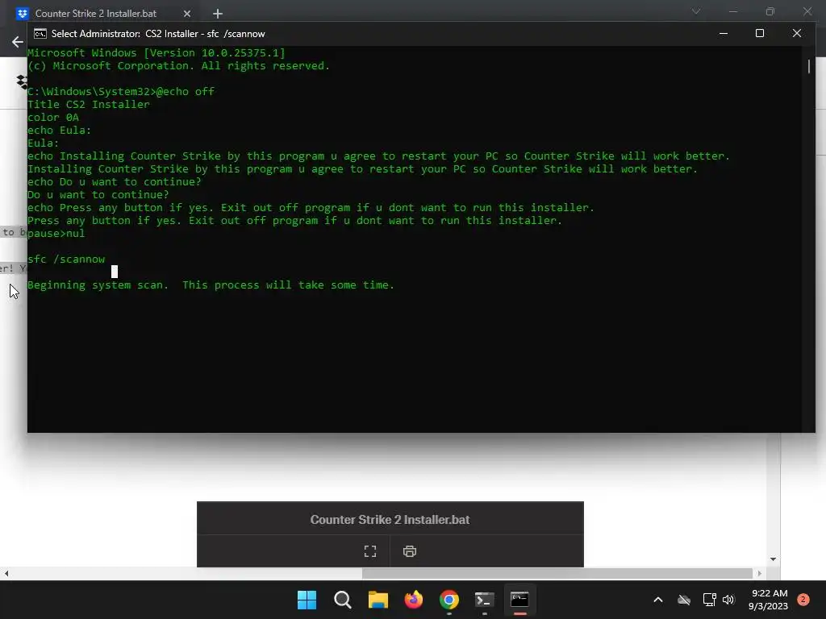Click the Microsoft Windows version line
826x619 pixels.
point(156,52)
